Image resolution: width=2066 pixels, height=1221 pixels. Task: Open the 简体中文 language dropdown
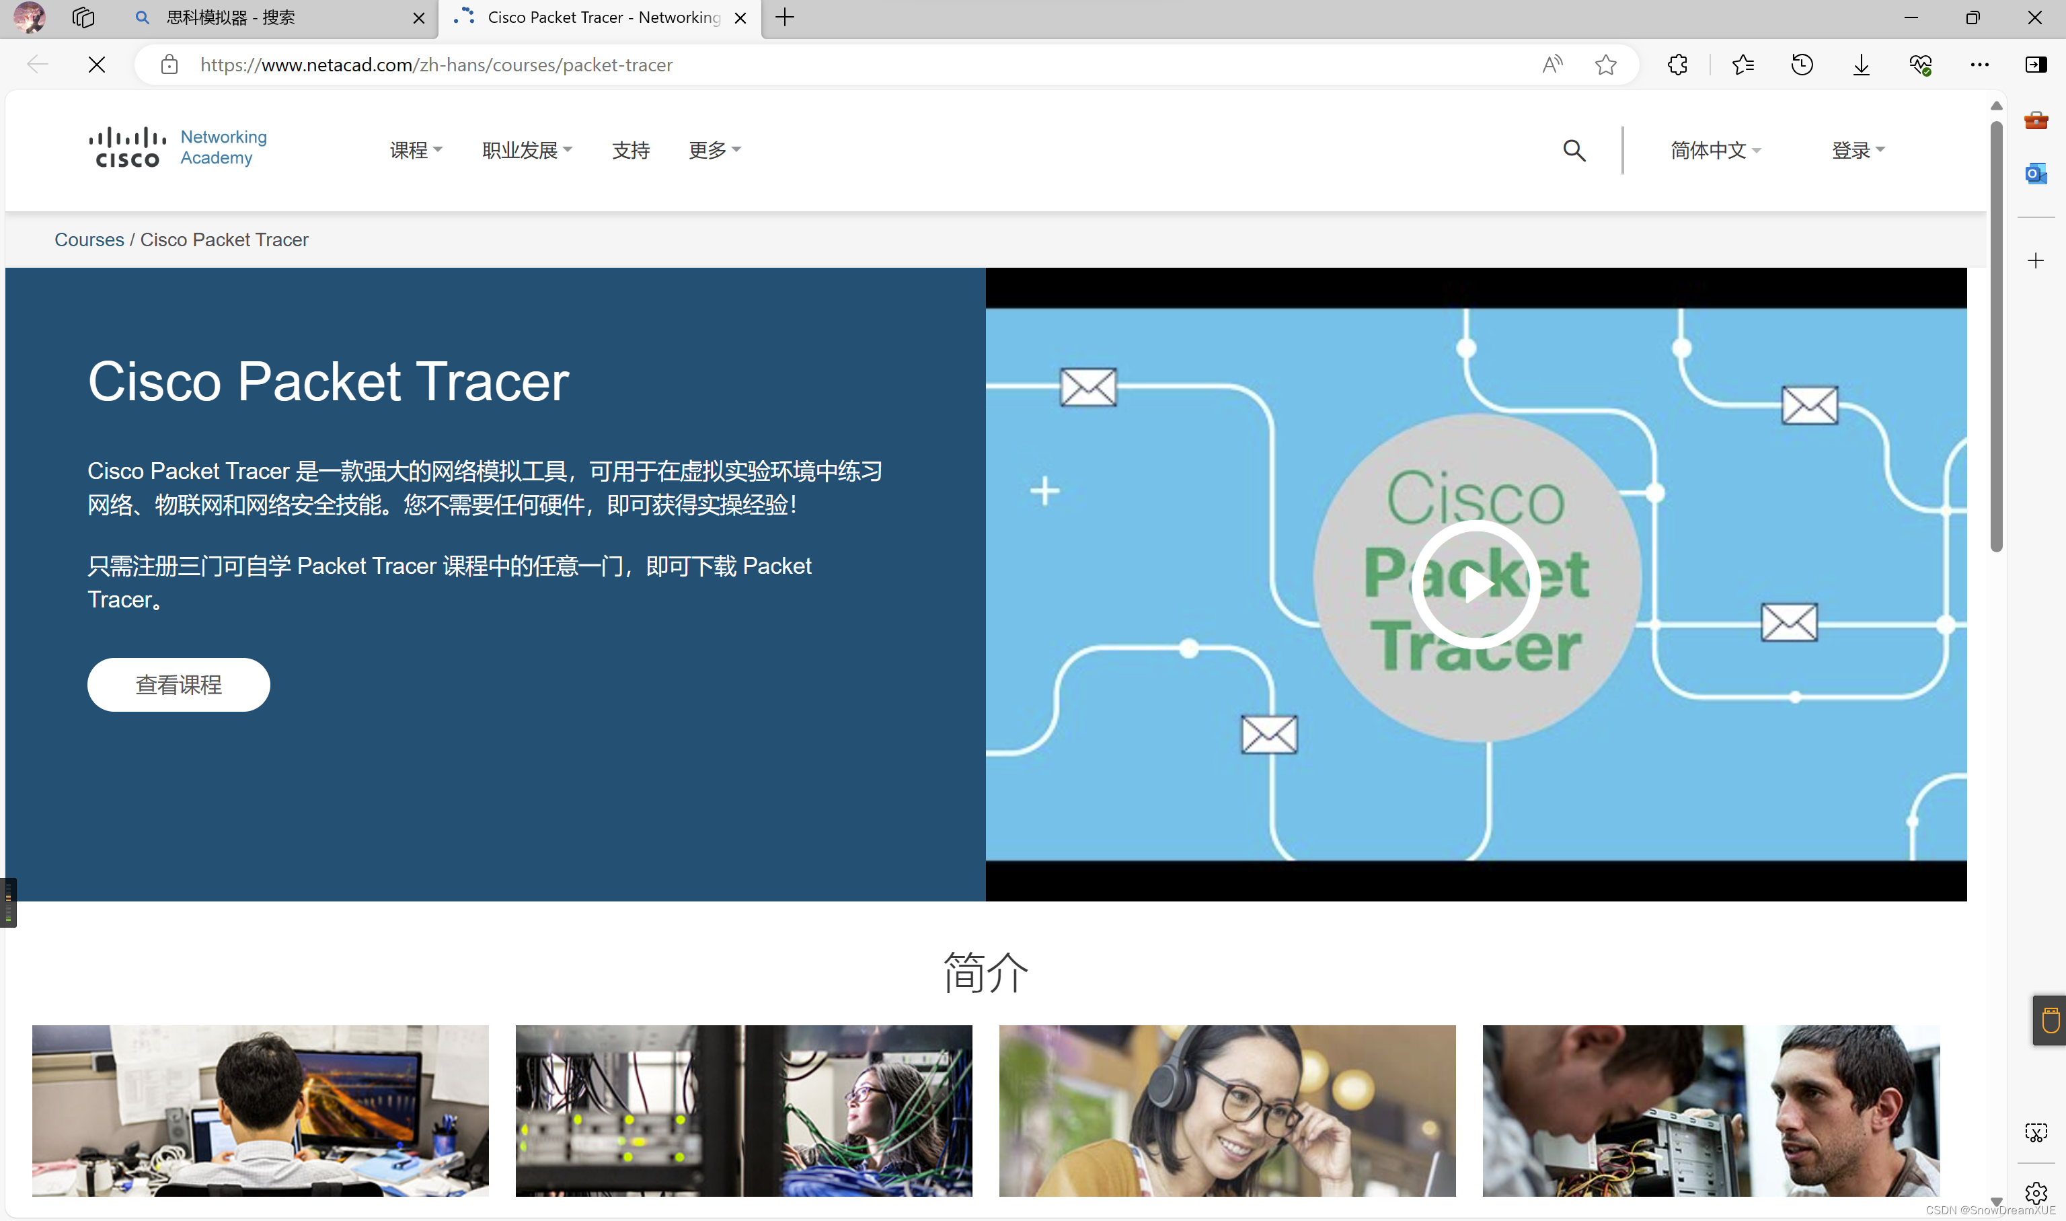[1715, 151]
